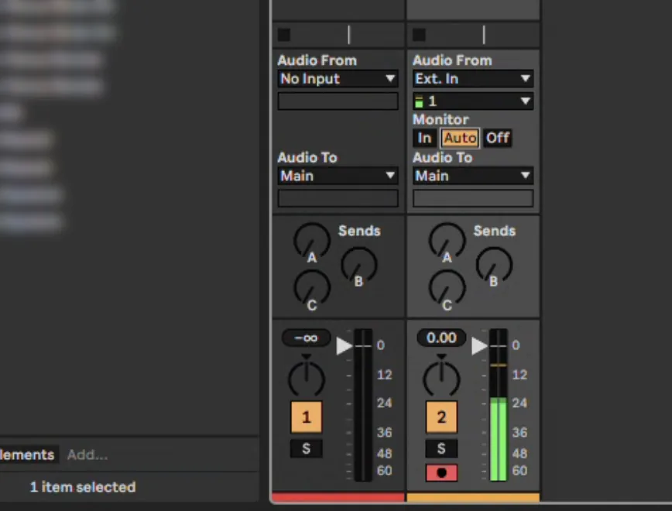Viewport: 672px width, 511px height.
Task: Click track 1 volume fader handle
Action: pyautogui.click(x=345, y=346)
